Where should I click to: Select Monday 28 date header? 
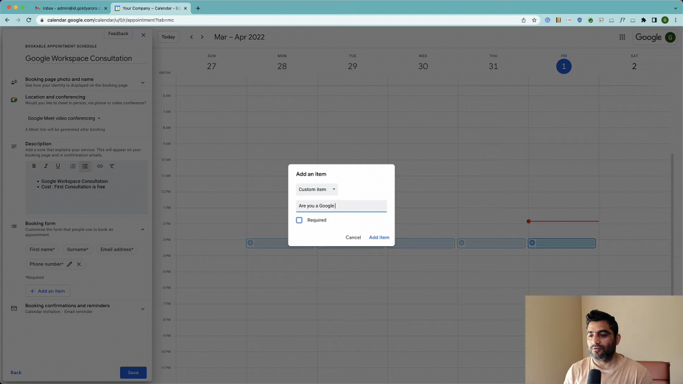coord(282,66)
